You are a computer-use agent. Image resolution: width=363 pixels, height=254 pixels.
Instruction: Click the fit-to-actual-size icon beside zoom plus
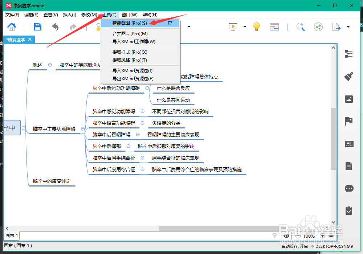[x=331, y=236]
